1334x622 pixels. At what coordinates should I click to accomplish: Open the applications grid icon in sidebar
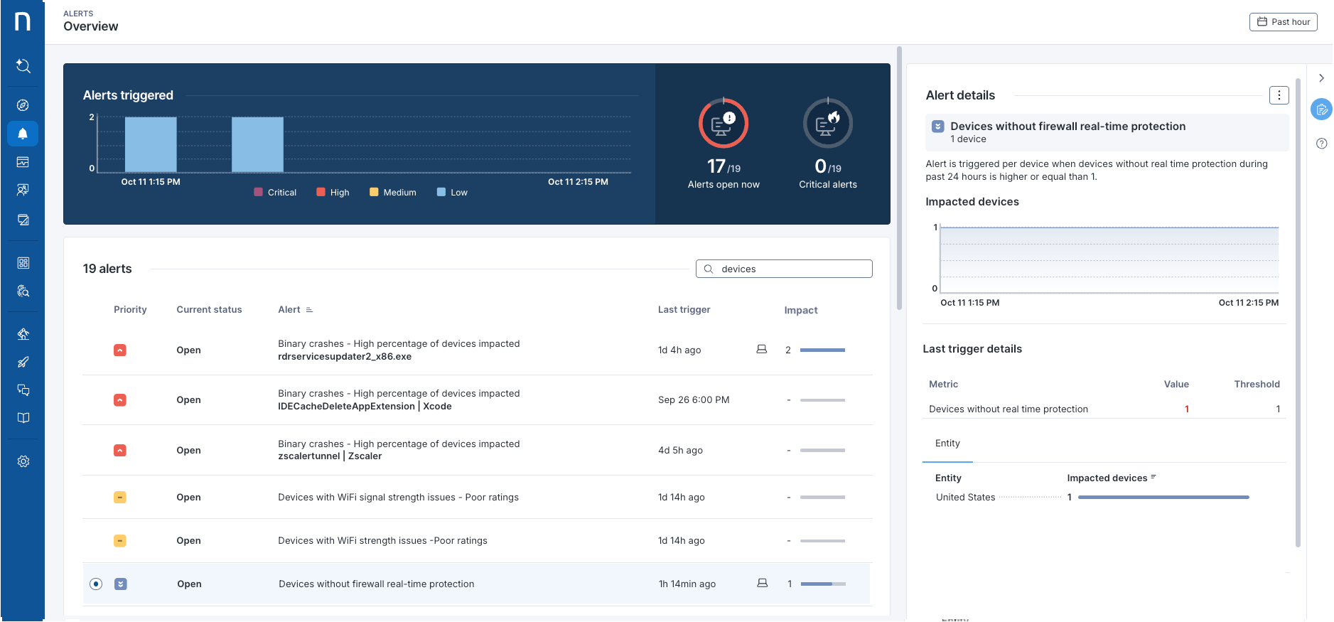point(23,263)
